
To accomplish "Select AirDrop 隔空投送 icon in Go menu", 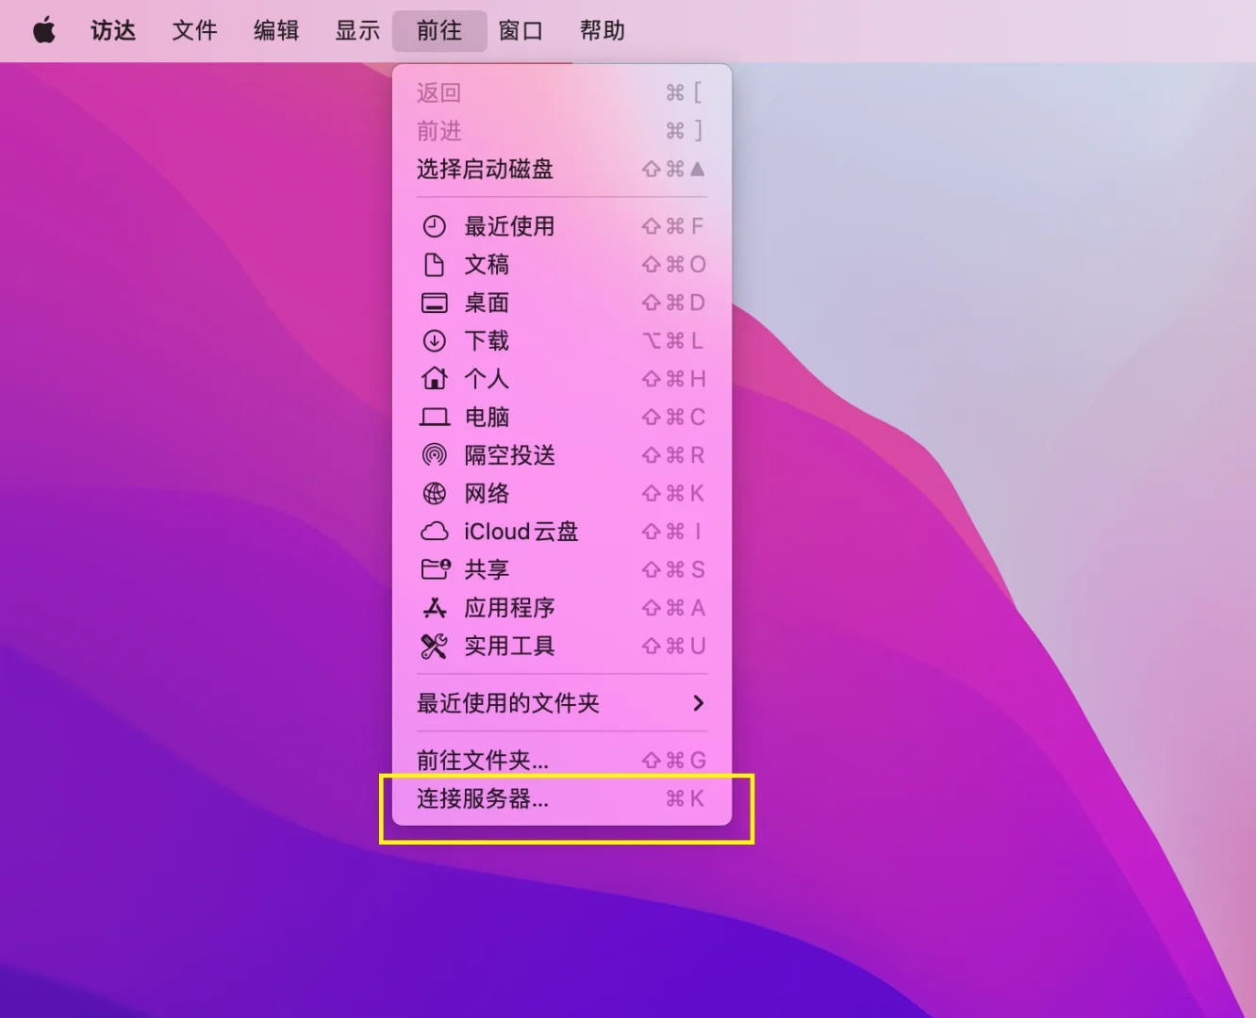I will pos(435,455).
